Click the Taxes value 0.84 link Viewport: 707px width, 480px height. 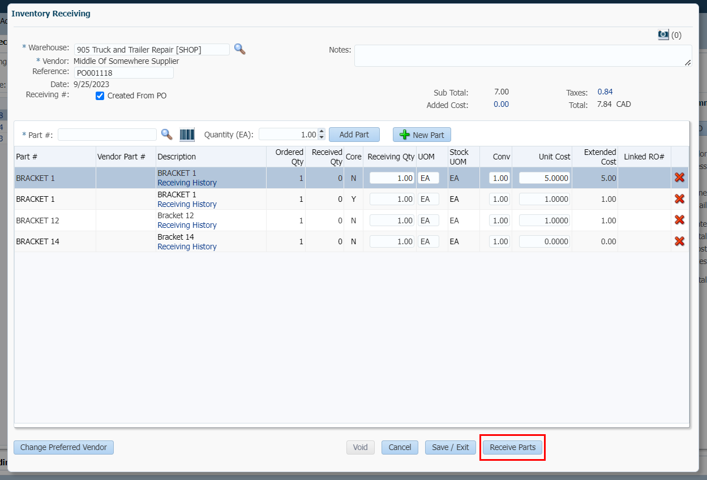605,92
